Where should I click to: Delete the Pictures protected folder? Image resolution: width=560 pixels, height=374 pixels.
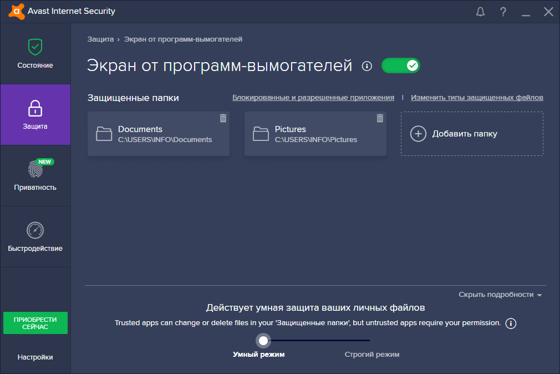click(380, 118)
